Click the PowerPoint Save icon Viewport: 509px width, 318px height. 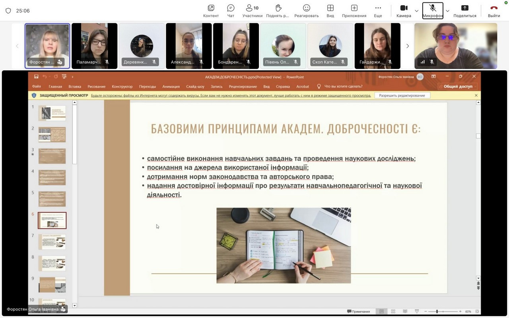36,77
